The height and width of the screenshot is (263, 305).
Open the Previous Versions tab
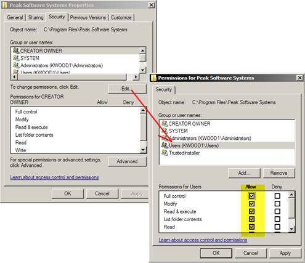[x=88, y=17]
